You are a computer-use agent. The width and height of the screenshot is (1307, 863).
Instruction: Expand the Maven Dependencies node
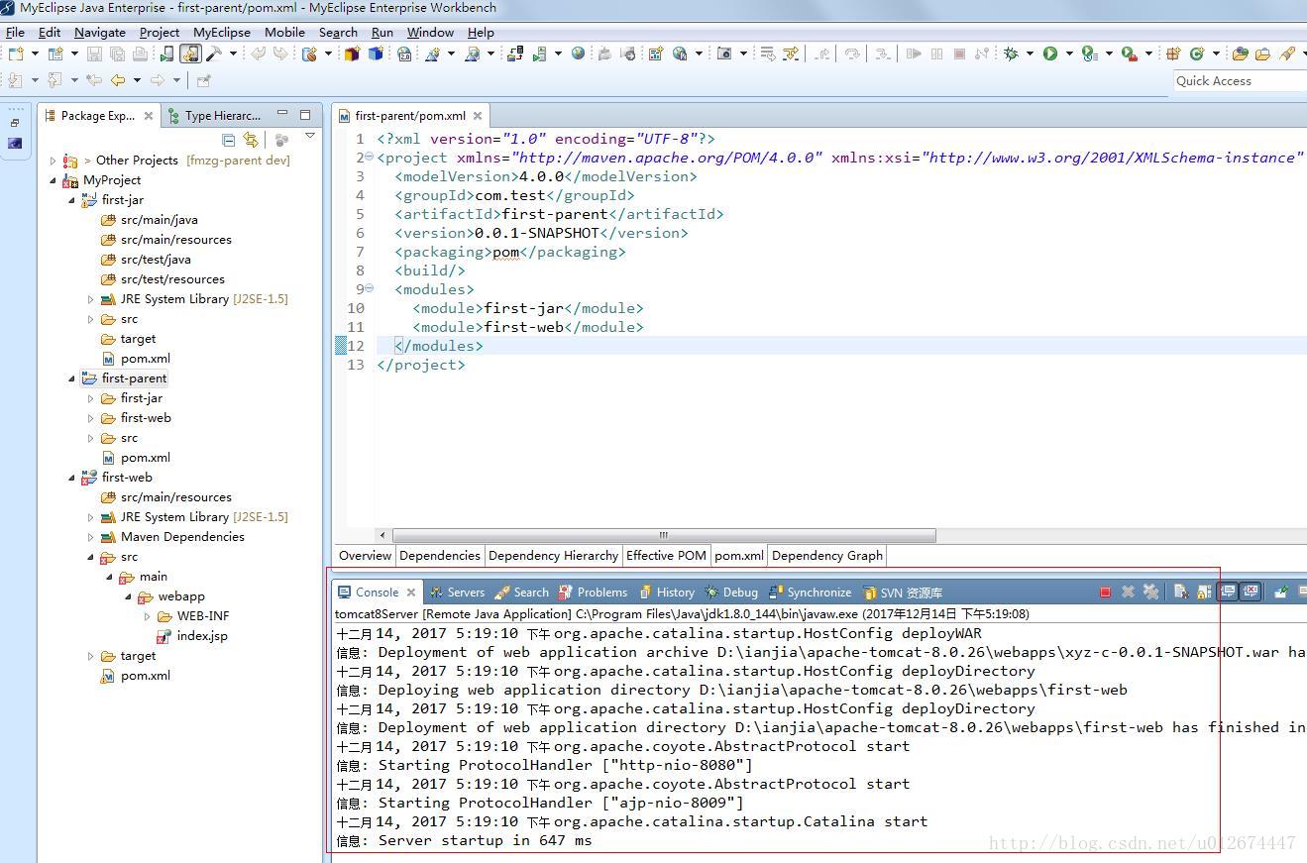click(x=90, y=536)
